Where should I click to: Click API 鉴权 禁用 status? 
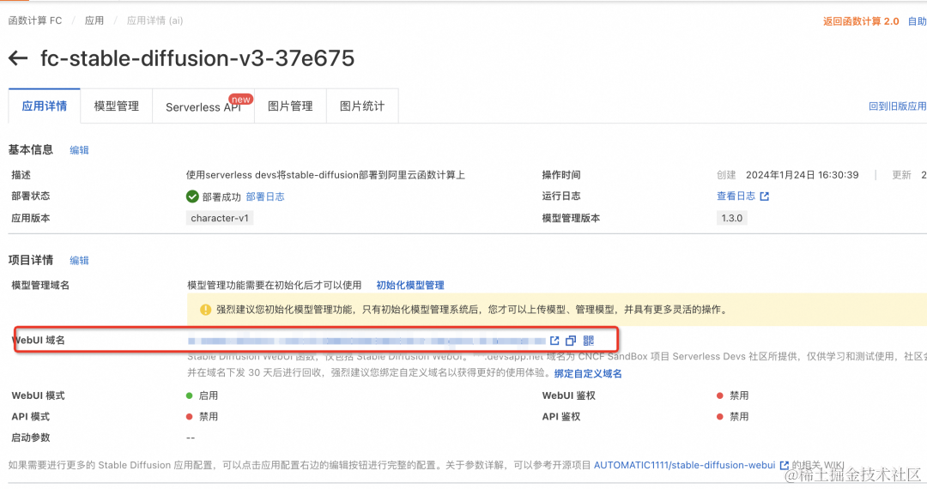tap(732, 416)
